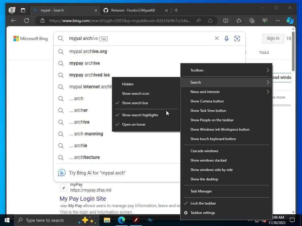Go back with the browser back arrow
The height and width of the screenshot is (226, 302).
point(14,21)
